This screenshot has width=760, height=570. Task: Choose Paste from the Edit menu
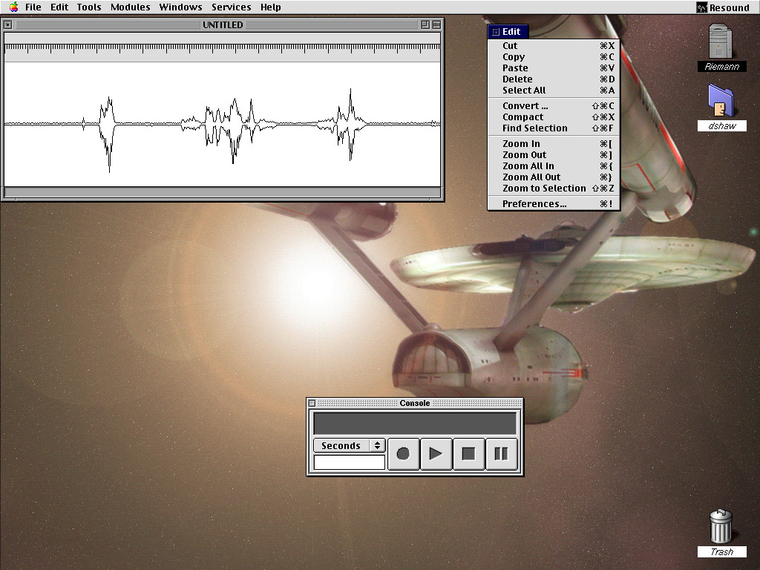554,68
